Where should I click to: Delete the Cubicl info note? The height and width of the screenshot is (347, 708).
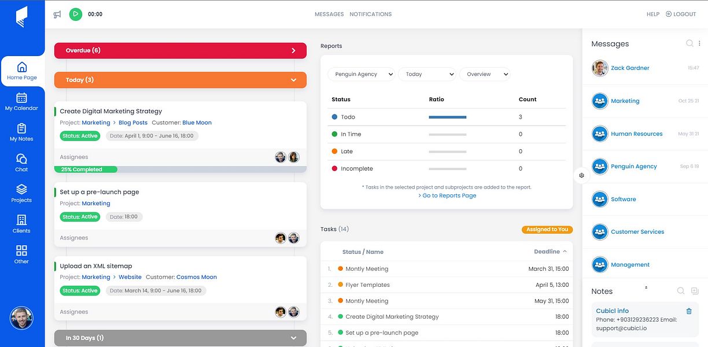(688, 311)
